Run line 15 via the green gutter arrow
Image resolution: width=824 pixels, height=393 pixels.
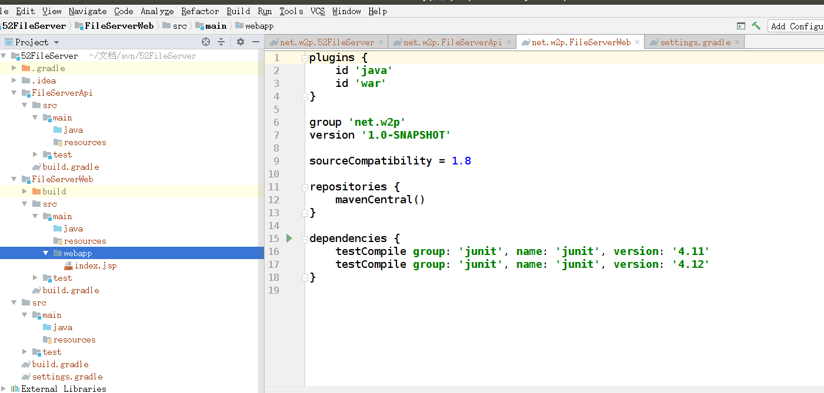click(x=289, y=239)
